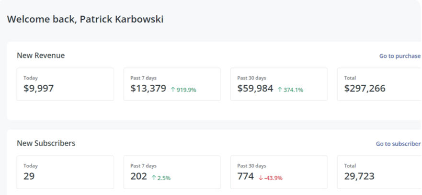Click the green up arrow beside 374.1%
The image size is (422, 195).
pyautogui.click(x=280, y=90)
